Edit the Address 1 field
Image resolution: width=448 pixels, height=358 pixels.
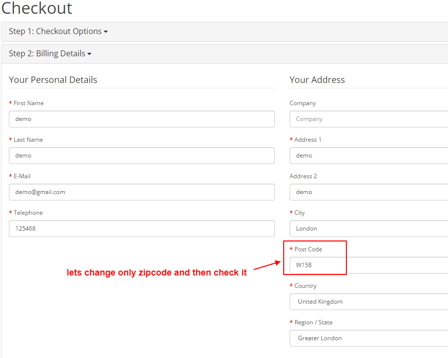pyautogui.click(x=369, y=156)
